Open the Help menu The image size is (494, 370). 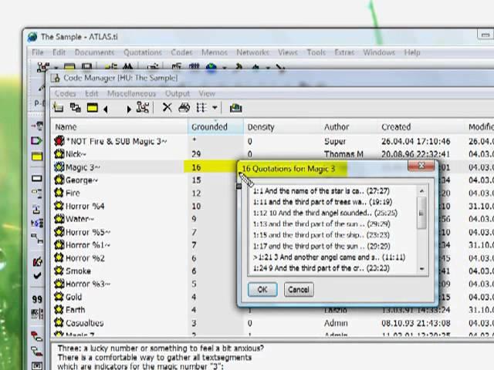[412, 52]
